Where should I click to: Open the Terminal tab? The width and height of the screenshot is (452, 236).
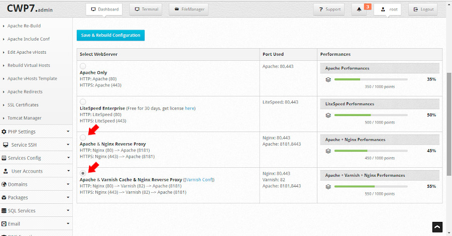point(146,9)
